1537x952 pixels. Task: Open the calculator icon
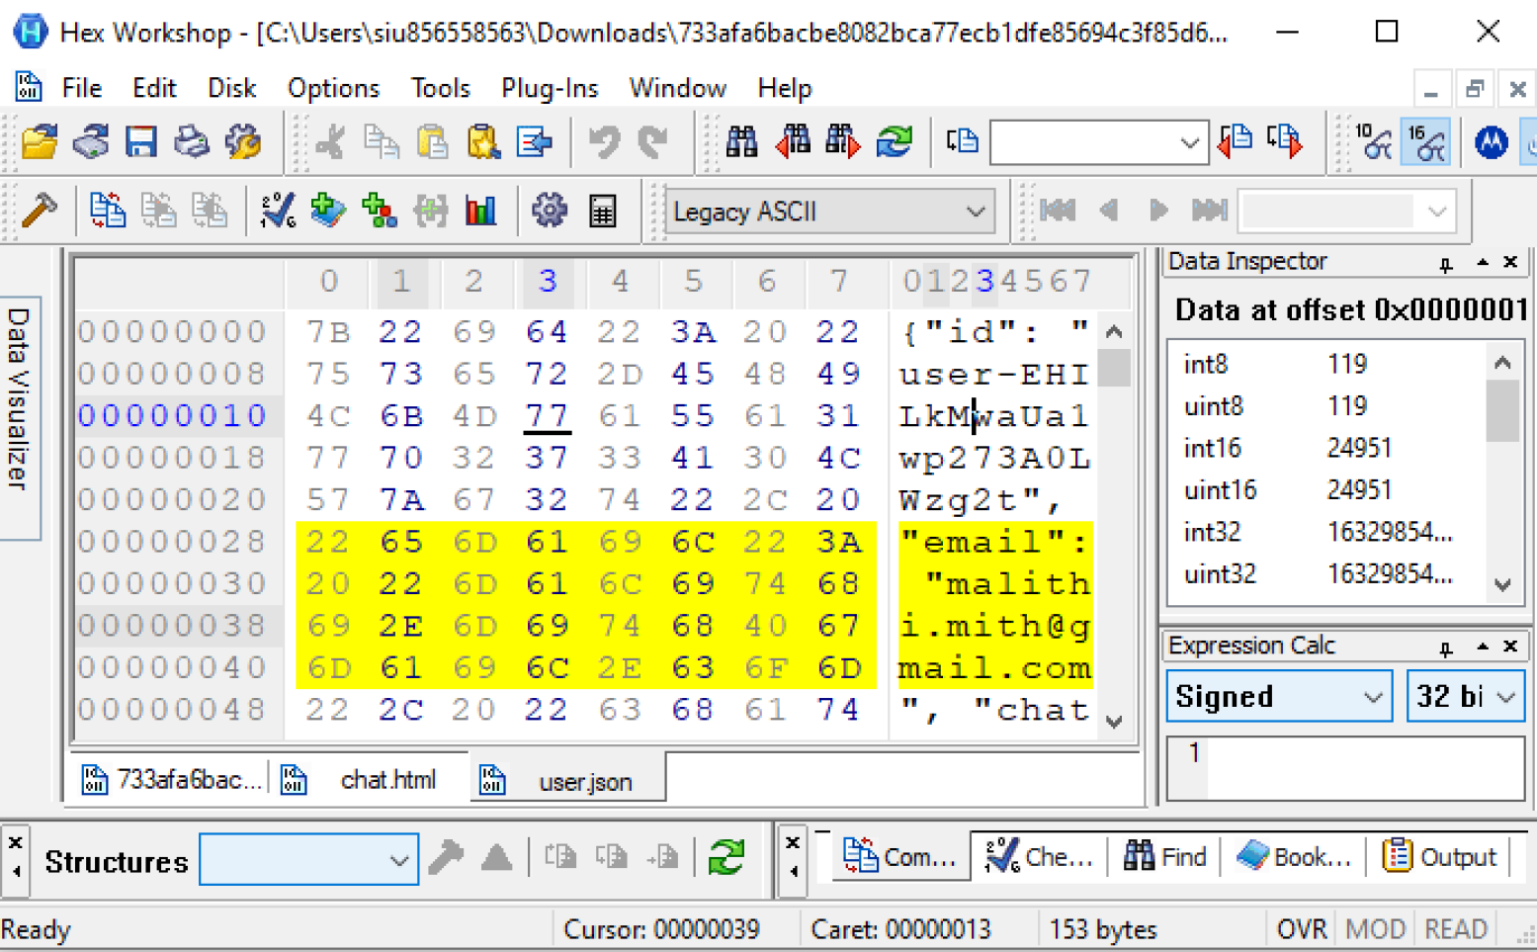[602, 211]
